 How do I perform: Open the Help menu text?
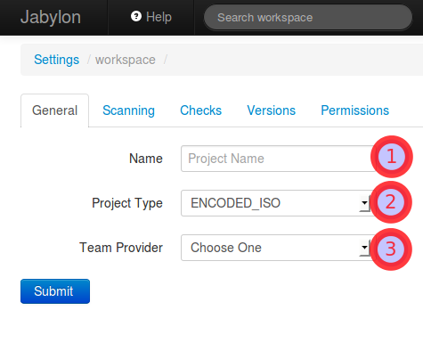[x=159, y=17]
